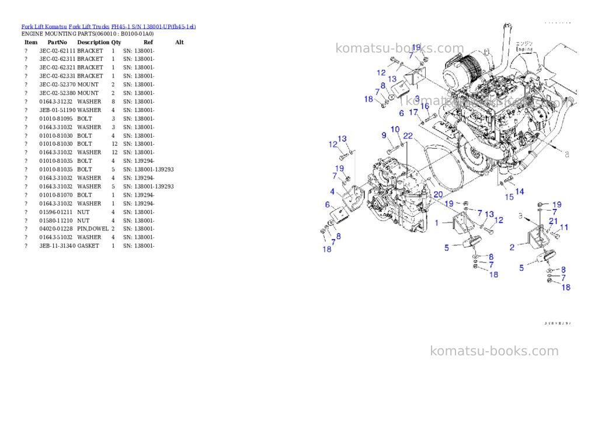Select part number 3EC-02-62331
598x423 pixels.
pyautogui.click(x=57, y=76)
